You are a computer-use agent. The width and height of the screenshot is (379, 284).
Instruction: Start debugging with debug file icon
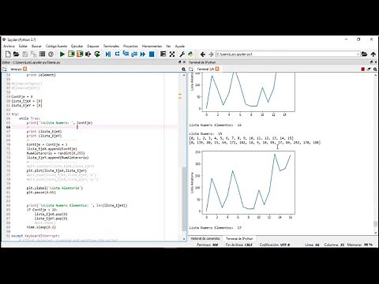108,54
